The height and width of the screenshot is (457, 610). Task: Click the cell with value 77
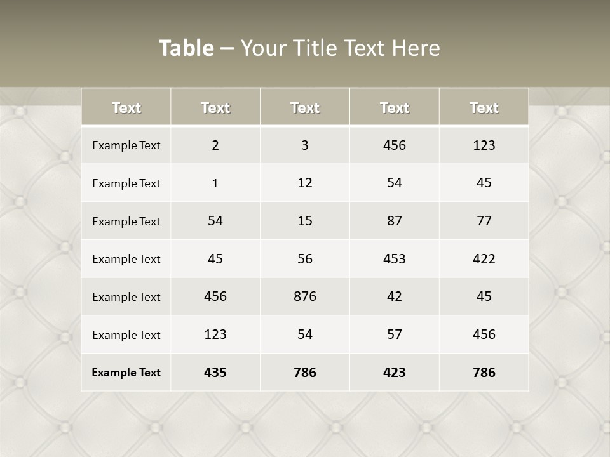[484, 221]
